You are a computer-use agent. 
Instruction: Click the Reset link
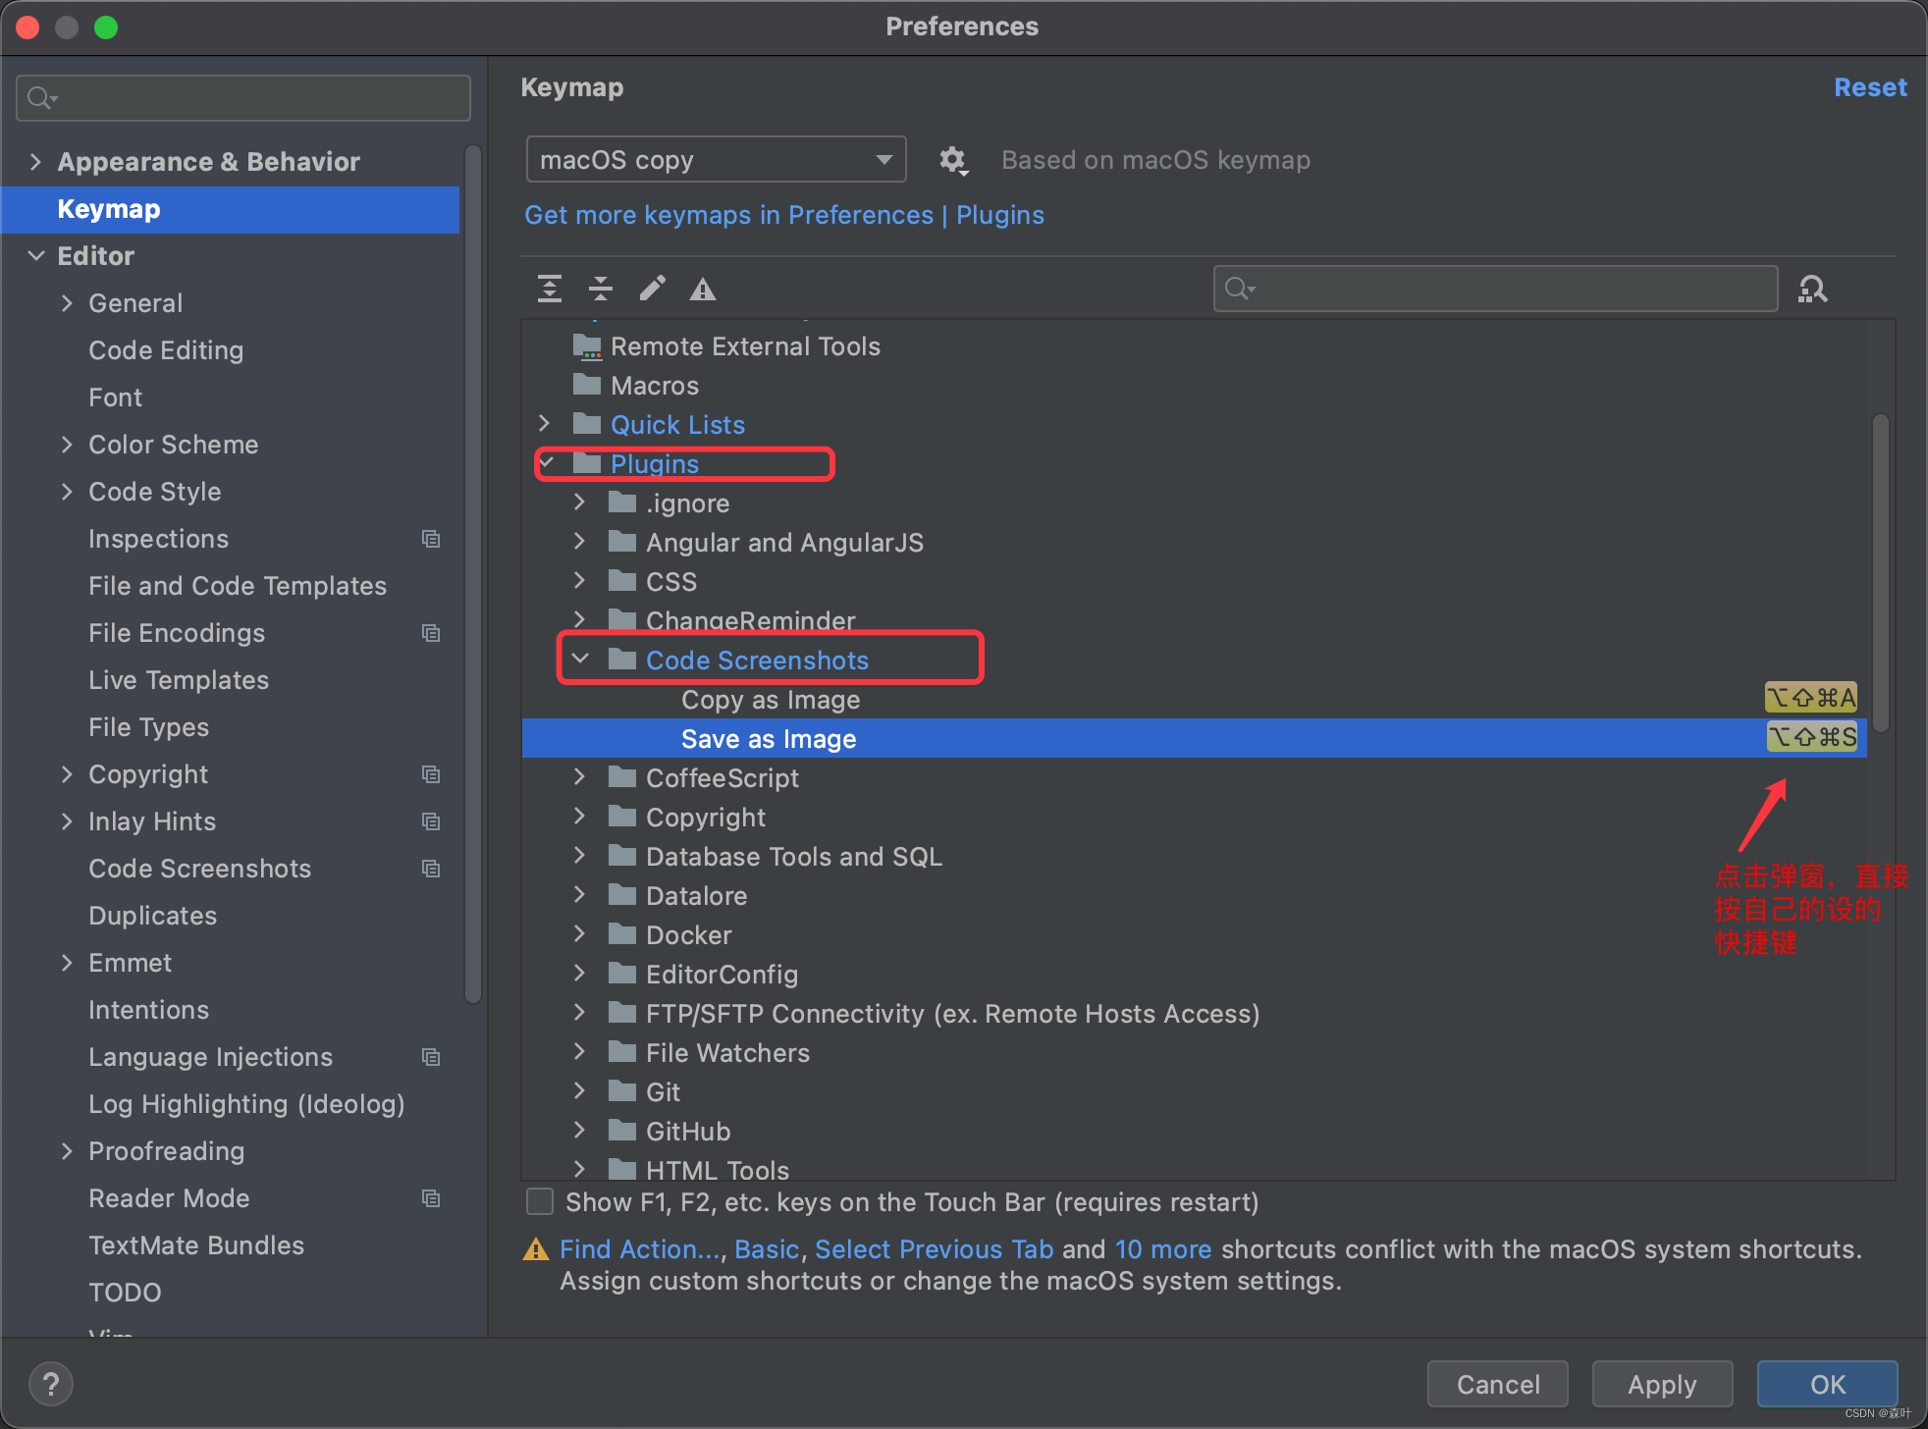tap(1870, 87)
